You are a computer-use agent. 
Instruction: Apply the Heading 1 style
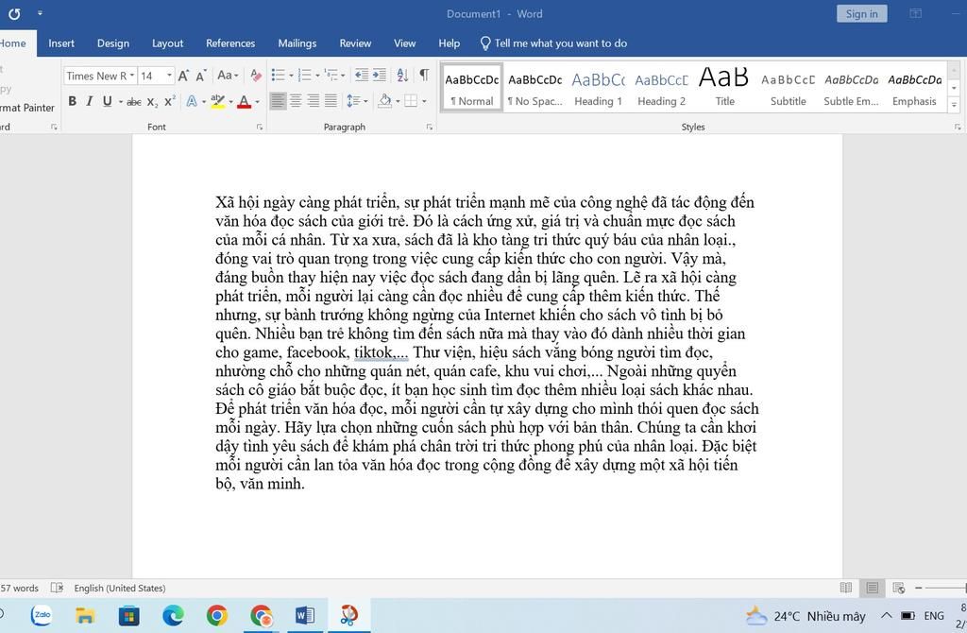click(598, 87)
